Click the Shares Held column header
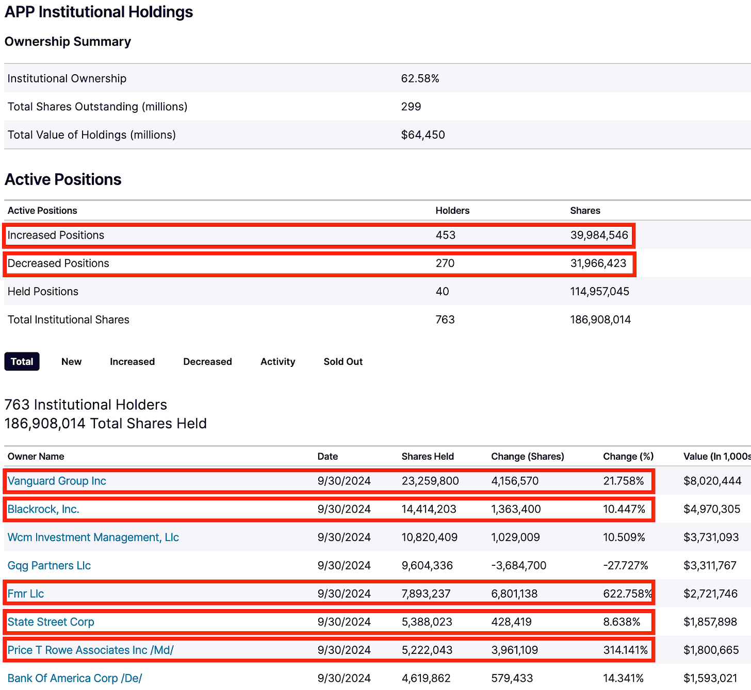 [428, 456]
